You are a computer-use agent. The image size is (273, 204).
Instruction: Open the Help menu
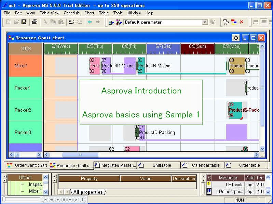click(x=149, y=13)
